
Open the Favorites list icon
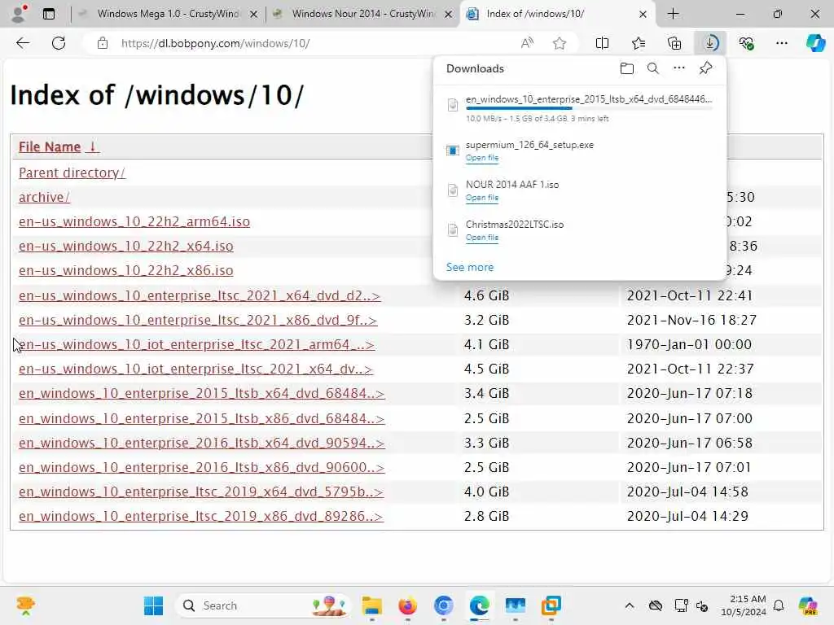point(639,43)
